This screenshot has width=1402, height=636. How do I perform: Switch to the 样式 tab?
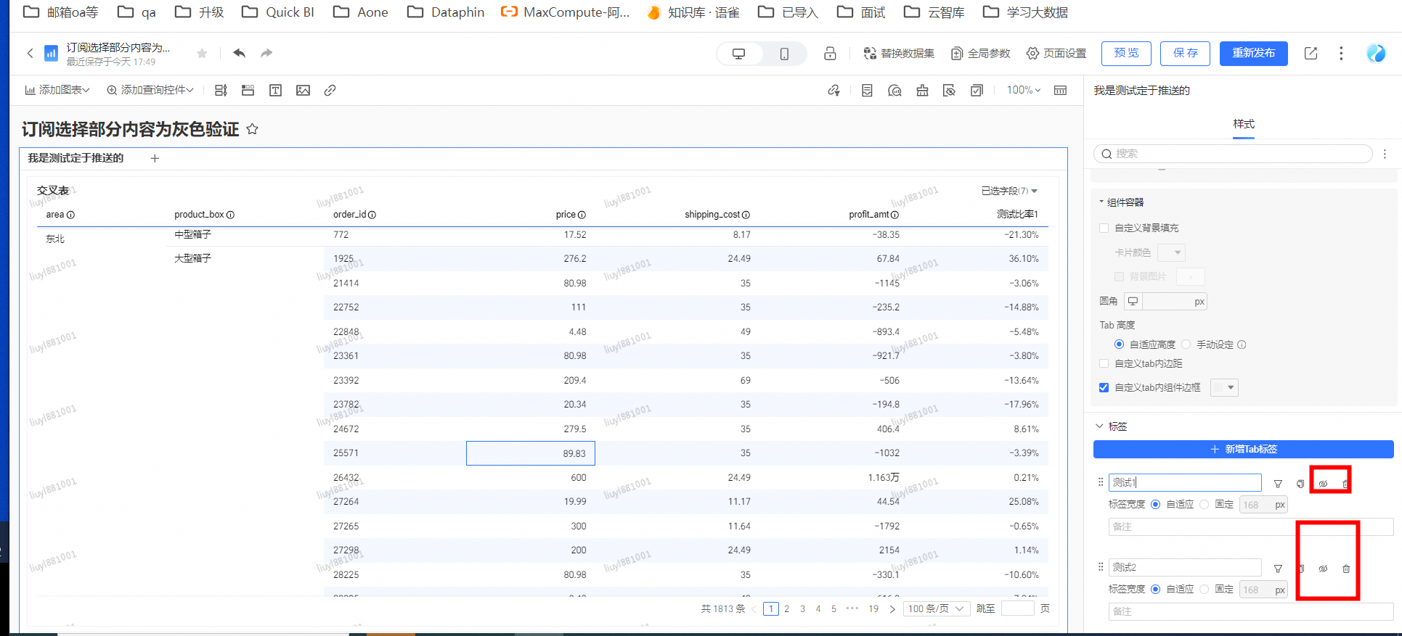point(1243,124)
